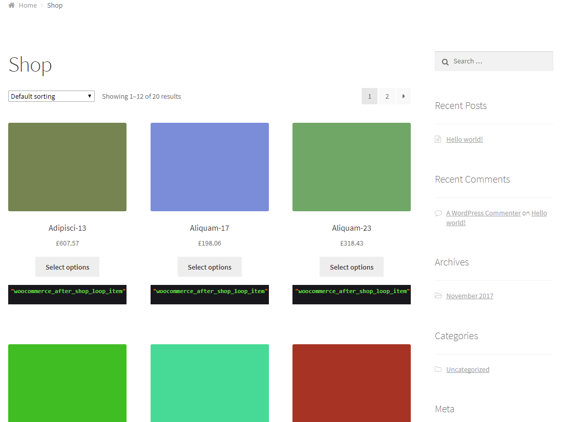Viewport: 567px width, 422px height.
Task: Open the Adipisci-13 product image
Action: [67, 167]
